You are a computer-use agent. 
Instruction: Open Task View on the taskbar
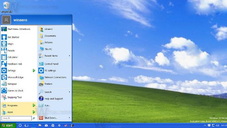click(26, 125)
